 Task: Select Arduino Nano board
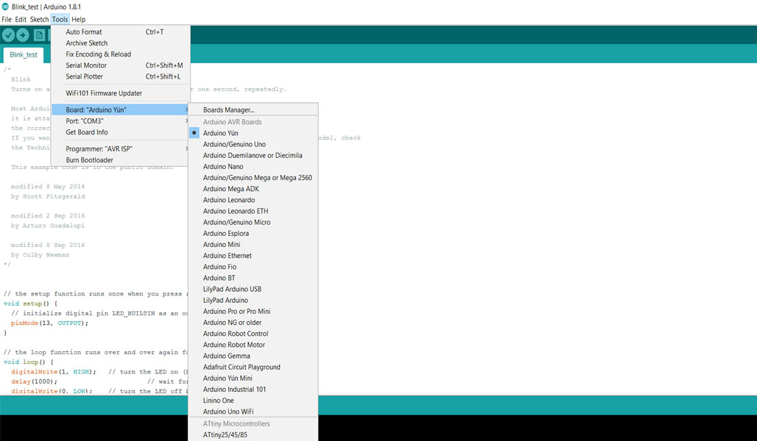pos(253,166)
